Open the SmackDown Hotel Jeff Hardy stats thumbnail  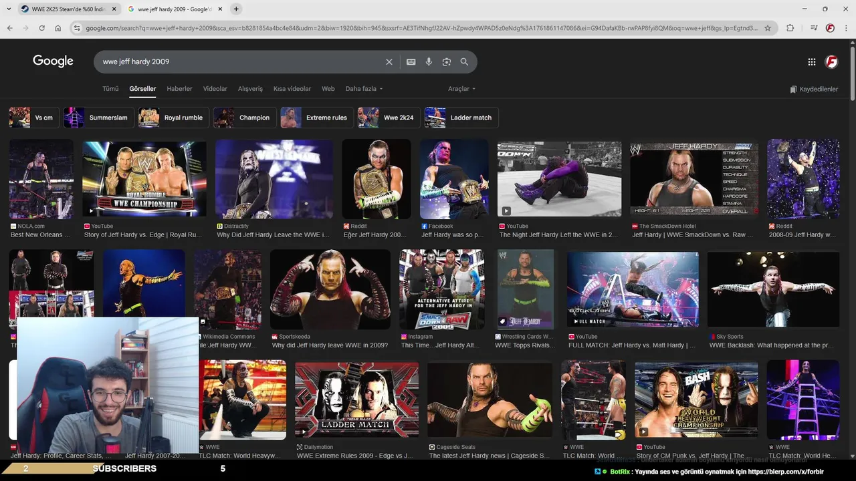click(694, 179)
